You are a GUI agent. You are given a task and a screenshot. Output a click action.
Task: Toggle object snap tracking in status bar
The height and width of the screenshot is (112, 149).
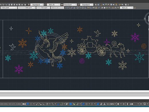click(x=58, y=104)
